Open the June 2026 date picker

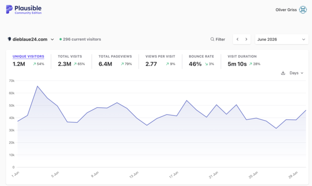(x=282, y=39)
